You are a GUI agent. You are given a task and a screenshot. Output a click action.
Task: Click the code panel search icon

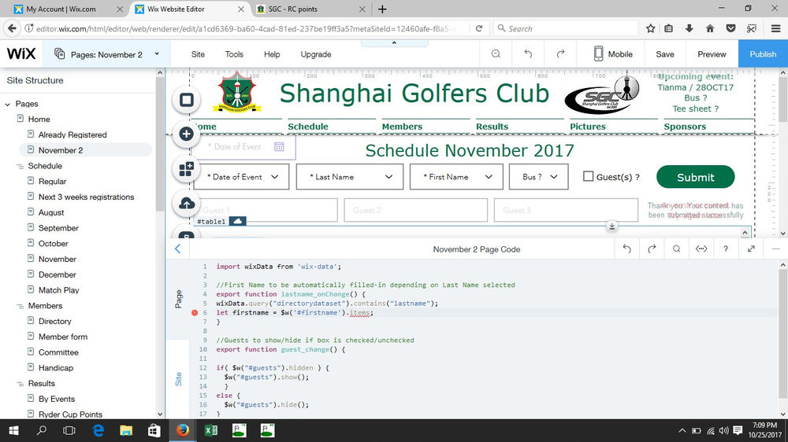pyautogui.click(x=676, y=249)
